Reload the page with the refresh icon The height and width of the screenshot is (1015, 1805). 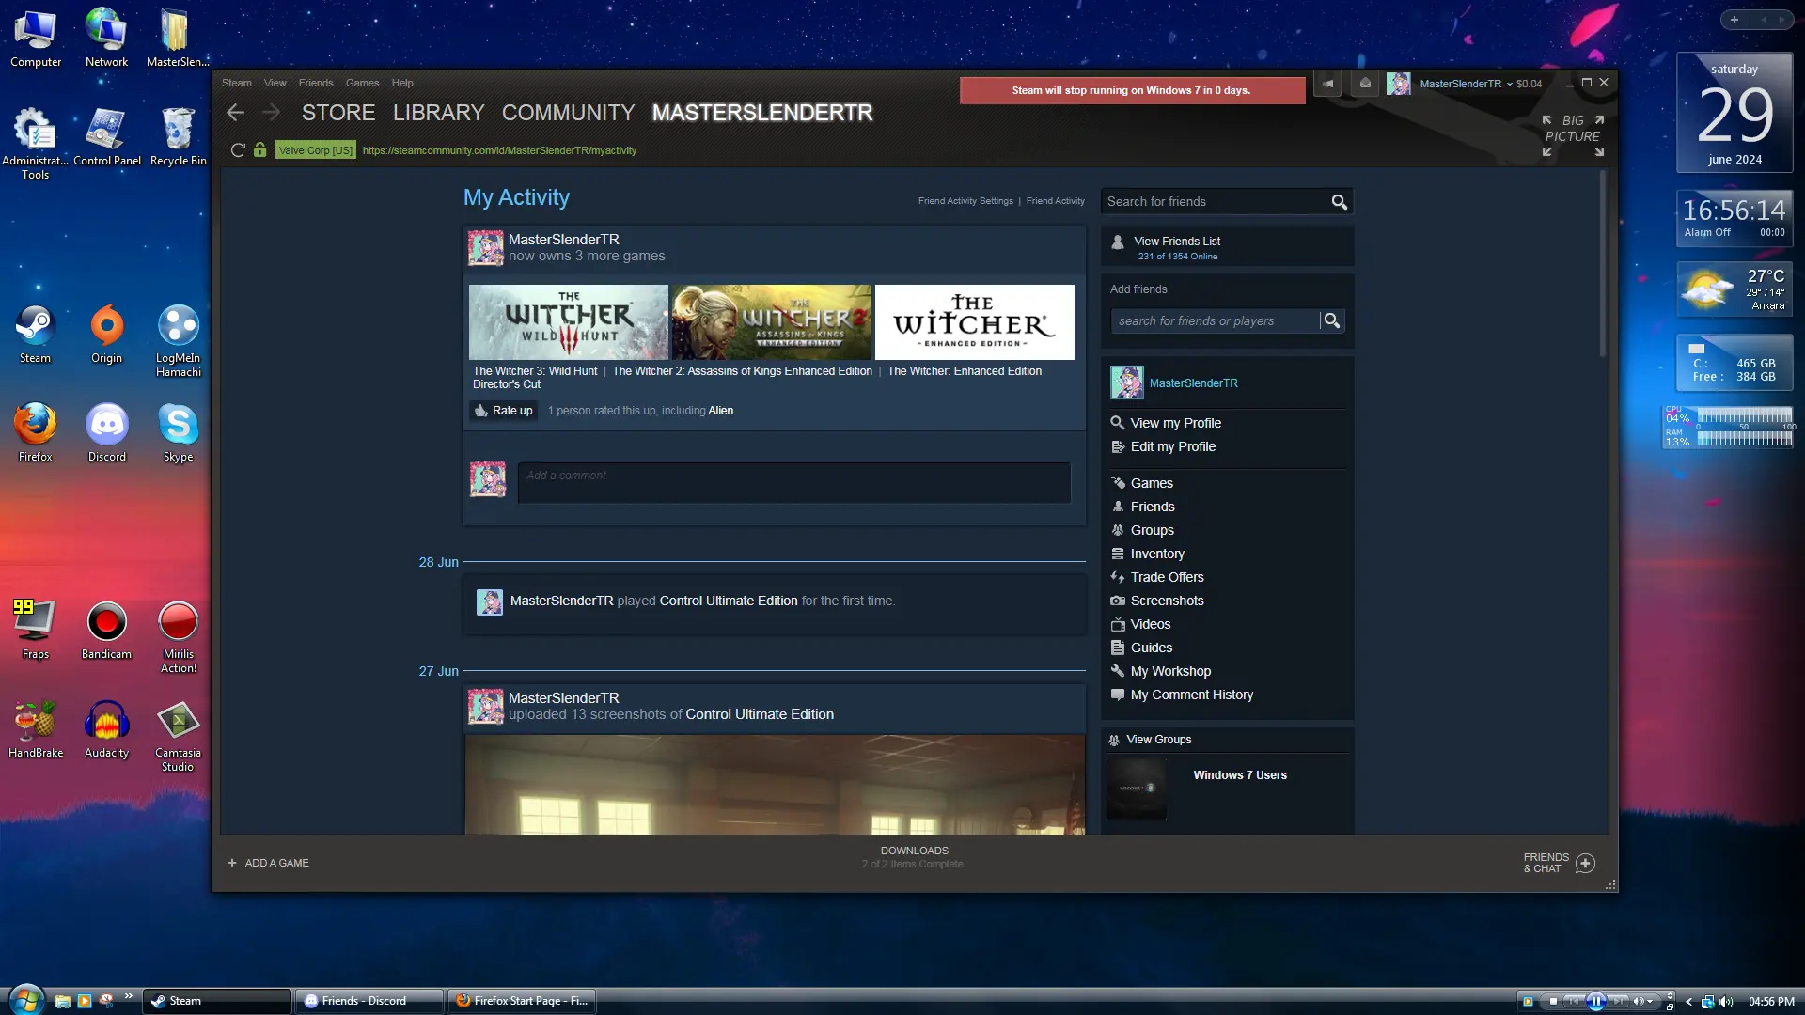[x=238, y=150]
